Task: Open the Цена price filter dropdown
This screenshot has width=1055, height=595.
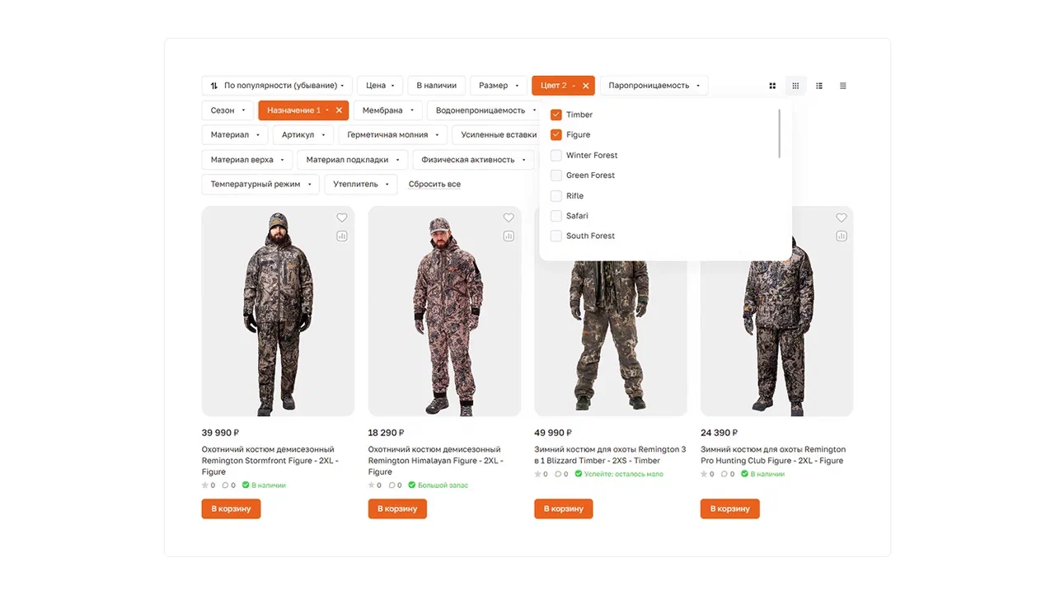Action: (380, 86)
